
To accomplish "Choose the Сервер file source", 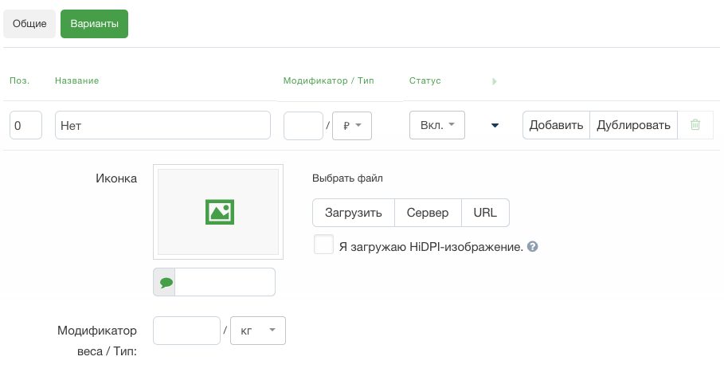I will (x=428, y=213).
